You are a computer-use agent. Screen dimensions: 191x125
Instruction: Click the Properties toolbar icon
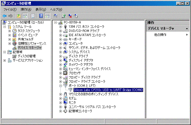coord(33,16)
